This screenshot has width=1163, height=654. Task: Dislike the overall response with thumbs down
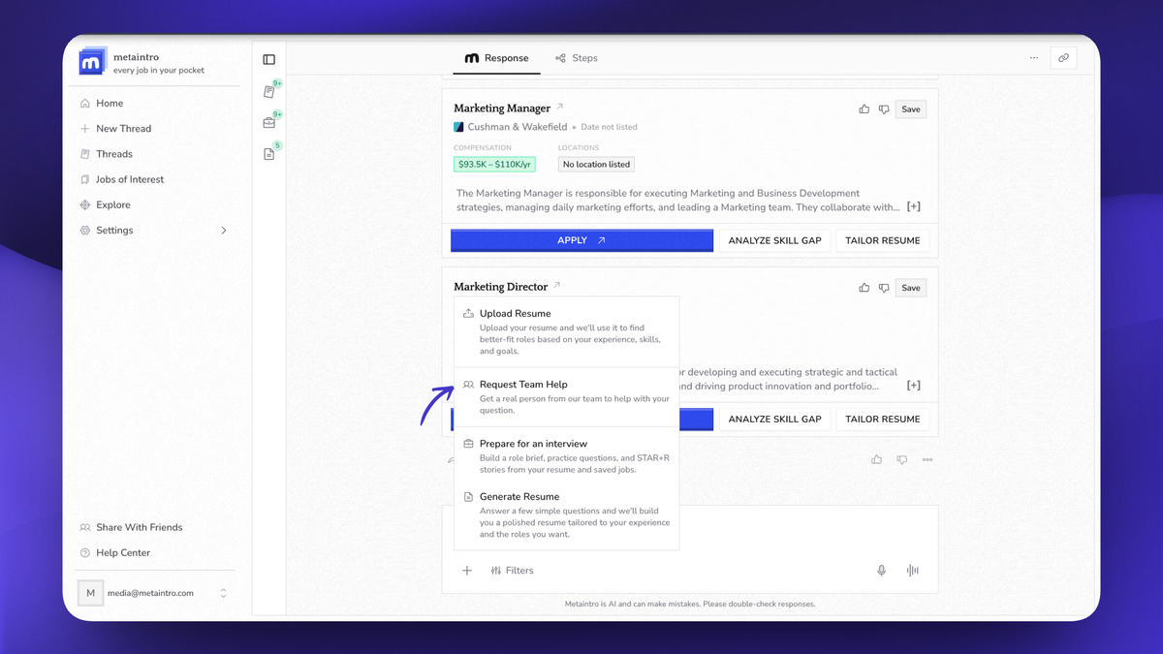tap(902, 459)
